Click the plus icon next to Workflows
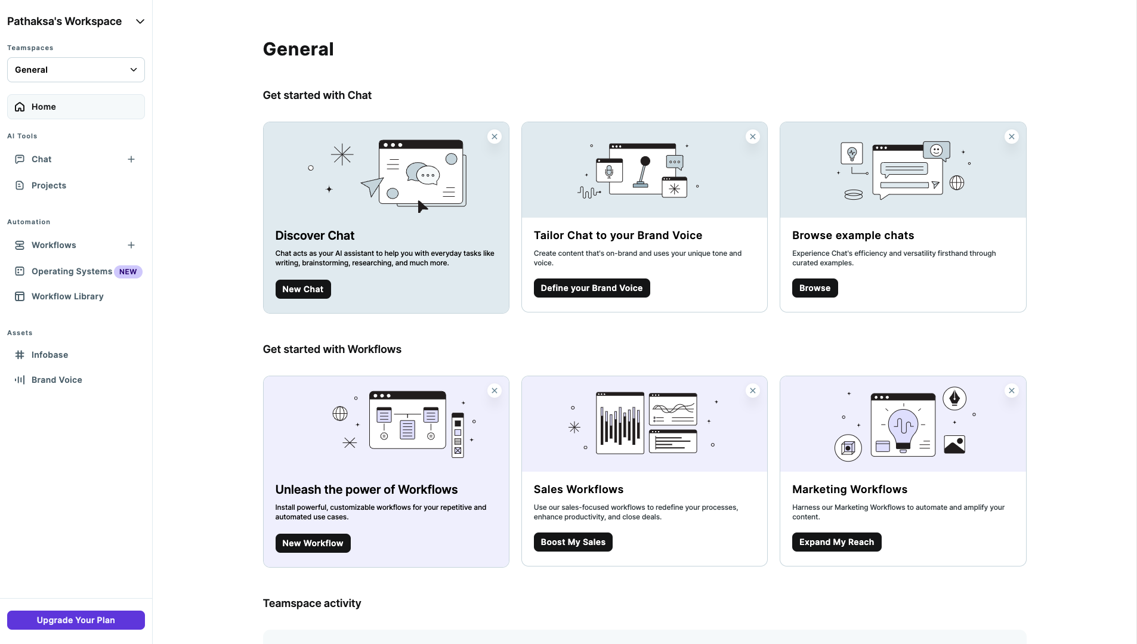The height and width of the screenshot is (644, 1137). [x=131, y=245]
